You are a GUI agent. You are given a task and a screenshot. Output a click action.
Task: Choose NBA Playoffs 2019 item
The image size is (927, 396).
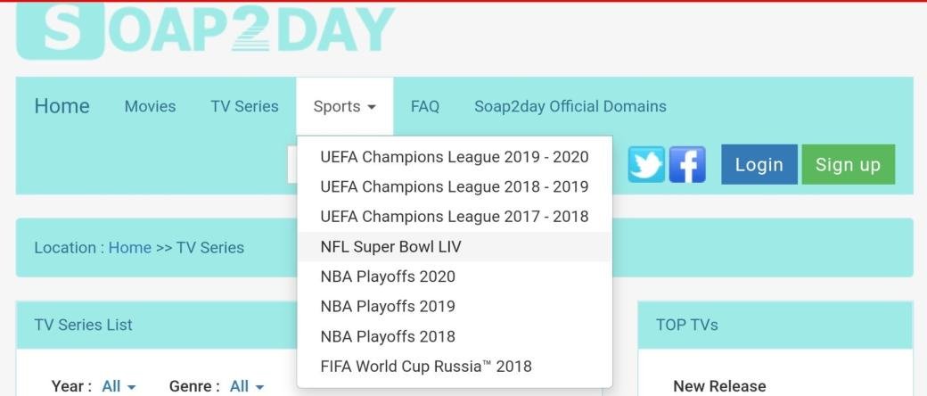point(388,307)
